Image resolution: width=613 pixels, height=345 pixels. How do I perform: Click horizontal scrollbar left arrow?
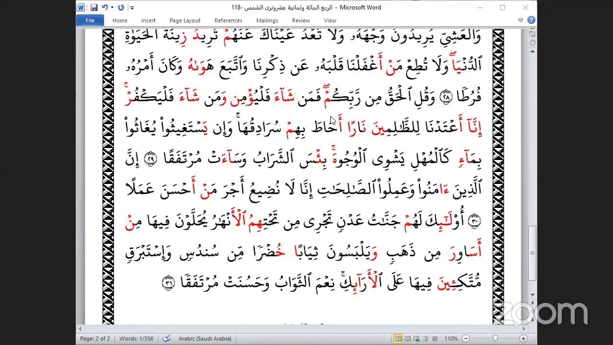pos(80,329)
